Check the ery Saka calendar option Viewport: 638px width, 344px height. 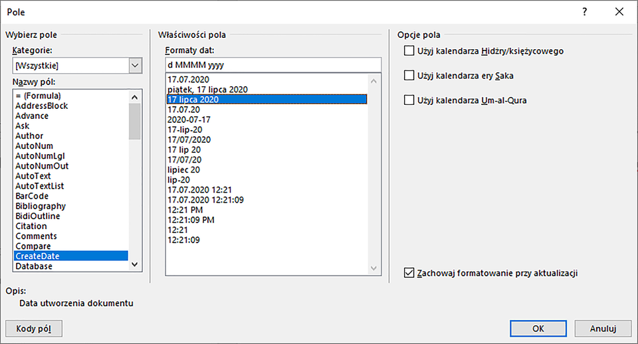coord(409,76)
